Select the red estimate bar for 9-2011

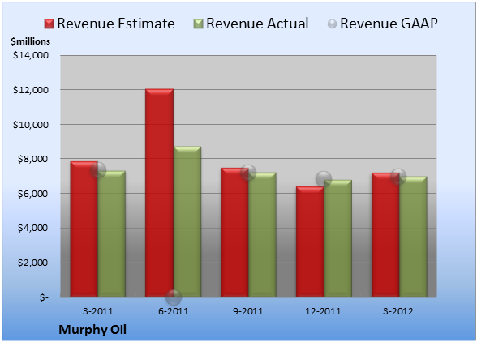(234, 233)
